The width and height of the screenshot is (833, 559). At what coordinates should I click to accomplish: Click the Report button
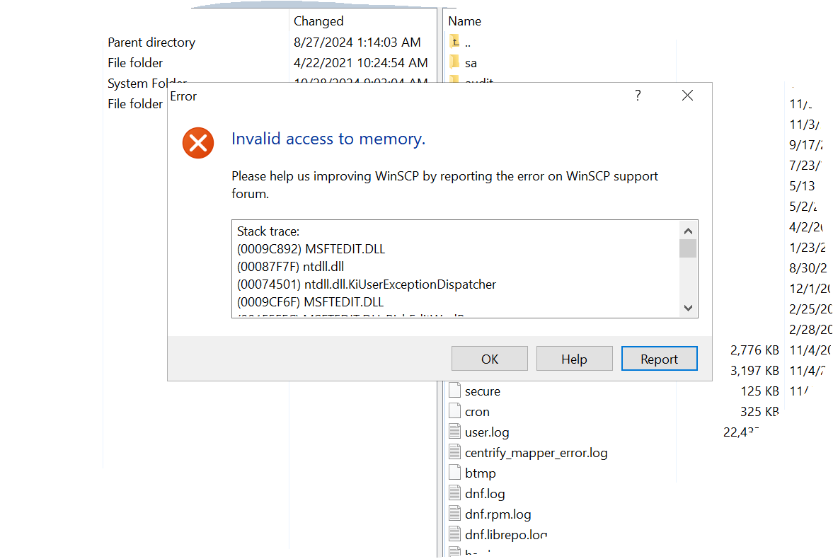[x=659, y=359]
